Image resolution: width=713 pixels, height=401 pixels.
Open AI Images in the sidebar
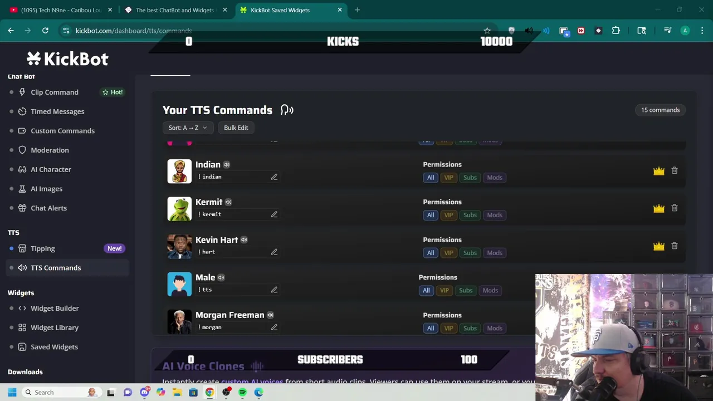46,189
